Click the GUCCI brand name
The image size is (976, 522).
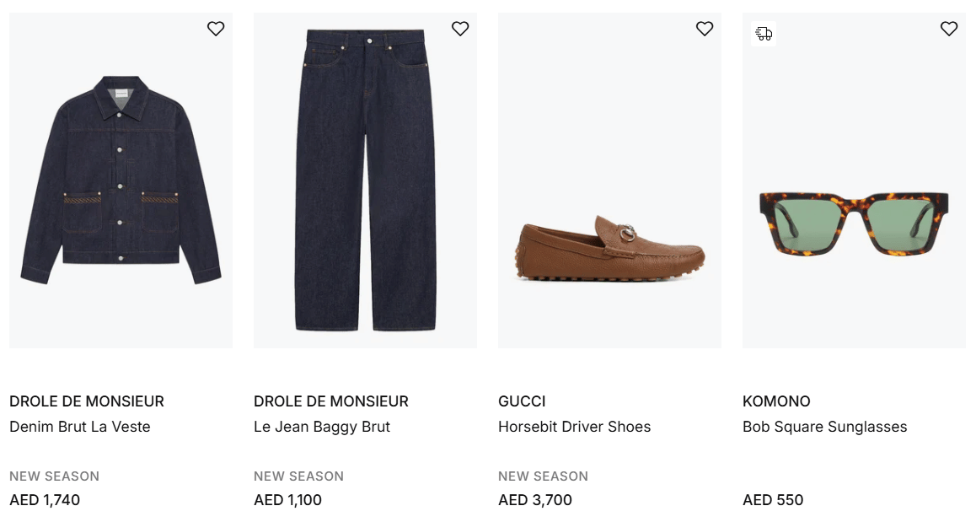[x=522, y=401]
